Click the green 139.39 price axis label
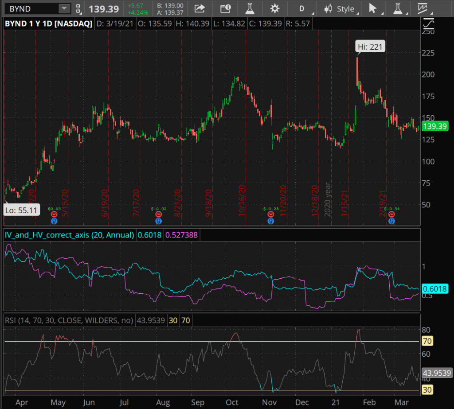The width and height of the screenshot is (454, 409). 435,126
